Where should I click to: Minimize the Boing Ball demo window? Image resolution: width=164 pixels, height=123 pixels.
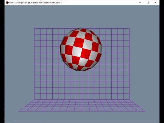pos(140,2)
